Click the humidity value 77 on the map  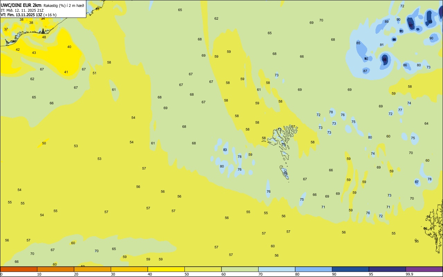(x=400, y=110)
